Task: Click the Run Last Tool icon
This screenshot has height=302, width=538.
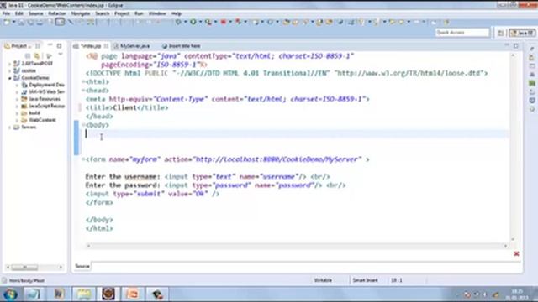Action: [x=208, y=23]
